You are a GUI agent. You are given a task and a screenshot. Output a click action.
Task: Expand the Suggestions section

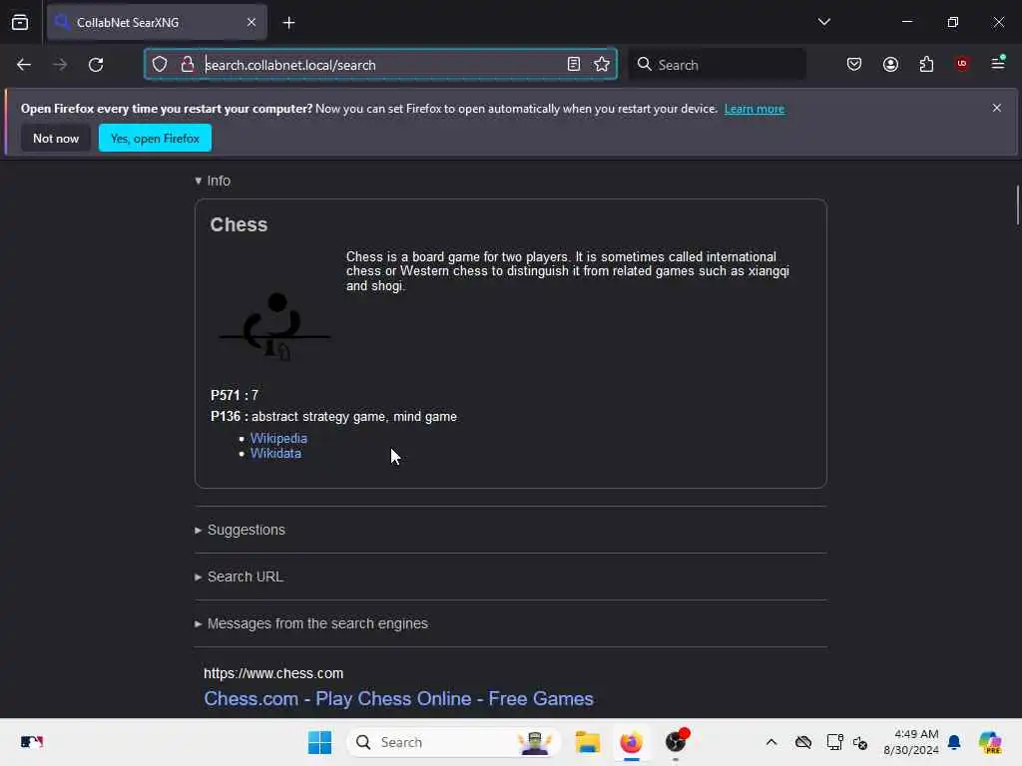(x=240, y=530)
